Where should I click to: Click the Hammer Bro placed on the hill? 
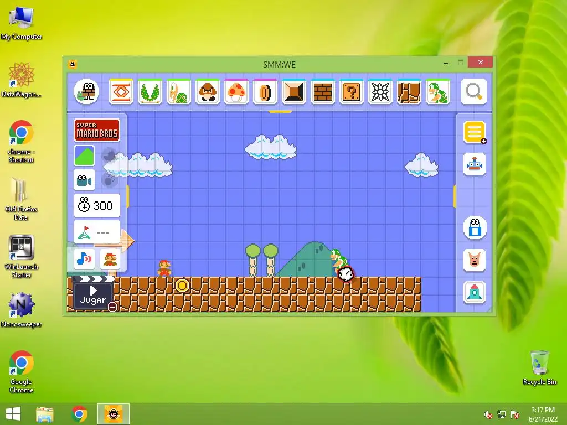click(x=338, y=260)
